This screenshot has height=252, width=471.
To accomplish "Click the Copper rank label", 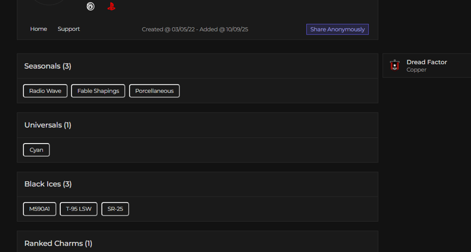I will click(x=417, y=70).
